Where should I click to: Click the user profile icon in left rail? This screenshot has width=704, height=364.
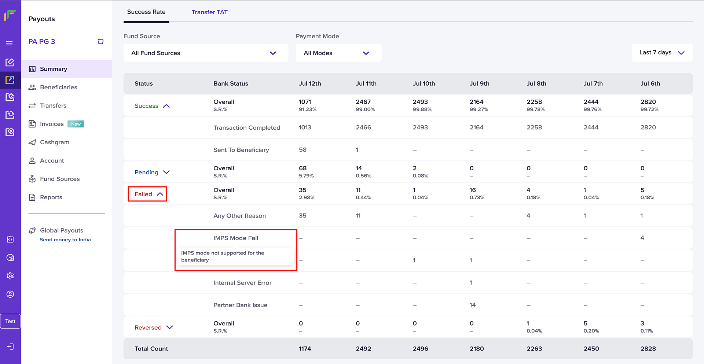pyautogui.click(x=10, y=294)
